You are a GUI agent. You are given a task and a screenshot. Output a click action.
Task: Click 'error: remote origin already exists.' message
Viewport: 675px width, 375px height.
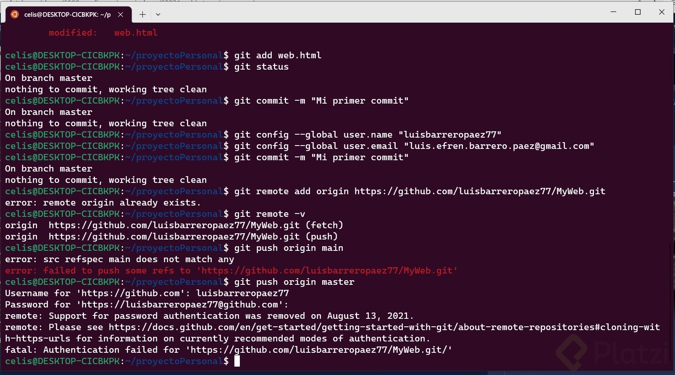pos(103,203)
